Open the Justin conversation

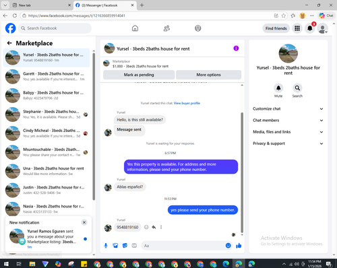tap(47, 190)
